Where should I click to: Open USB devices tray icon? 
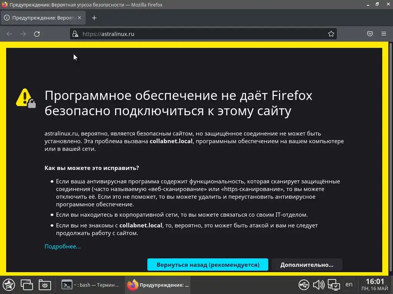click(x=304, y=285)
